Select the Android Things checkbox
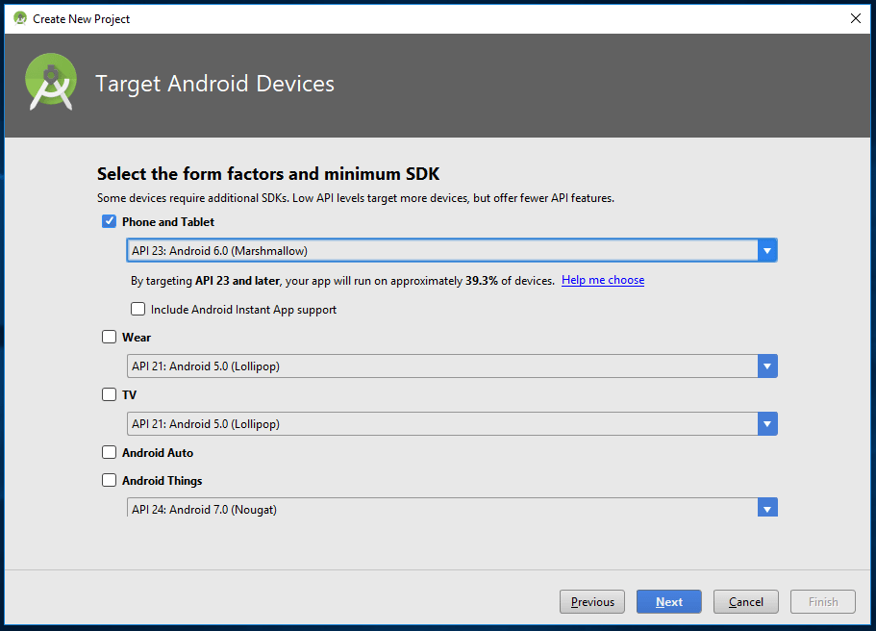 click(x=109, y=481)
